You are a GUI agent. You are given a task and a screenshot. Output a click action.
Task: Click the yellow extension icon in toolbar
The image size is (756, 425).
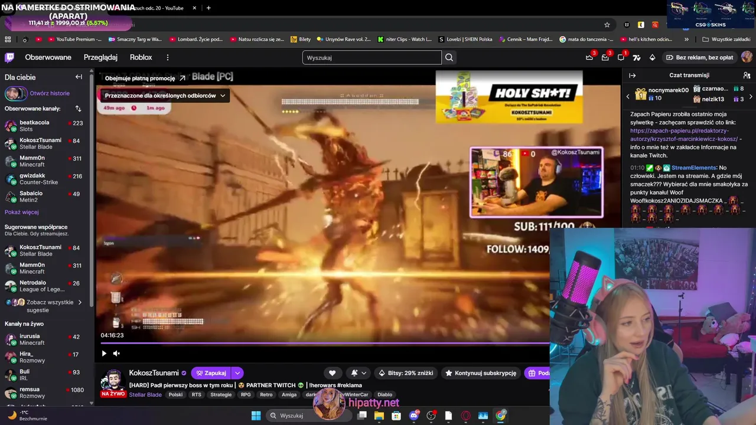tap(641, 25)
